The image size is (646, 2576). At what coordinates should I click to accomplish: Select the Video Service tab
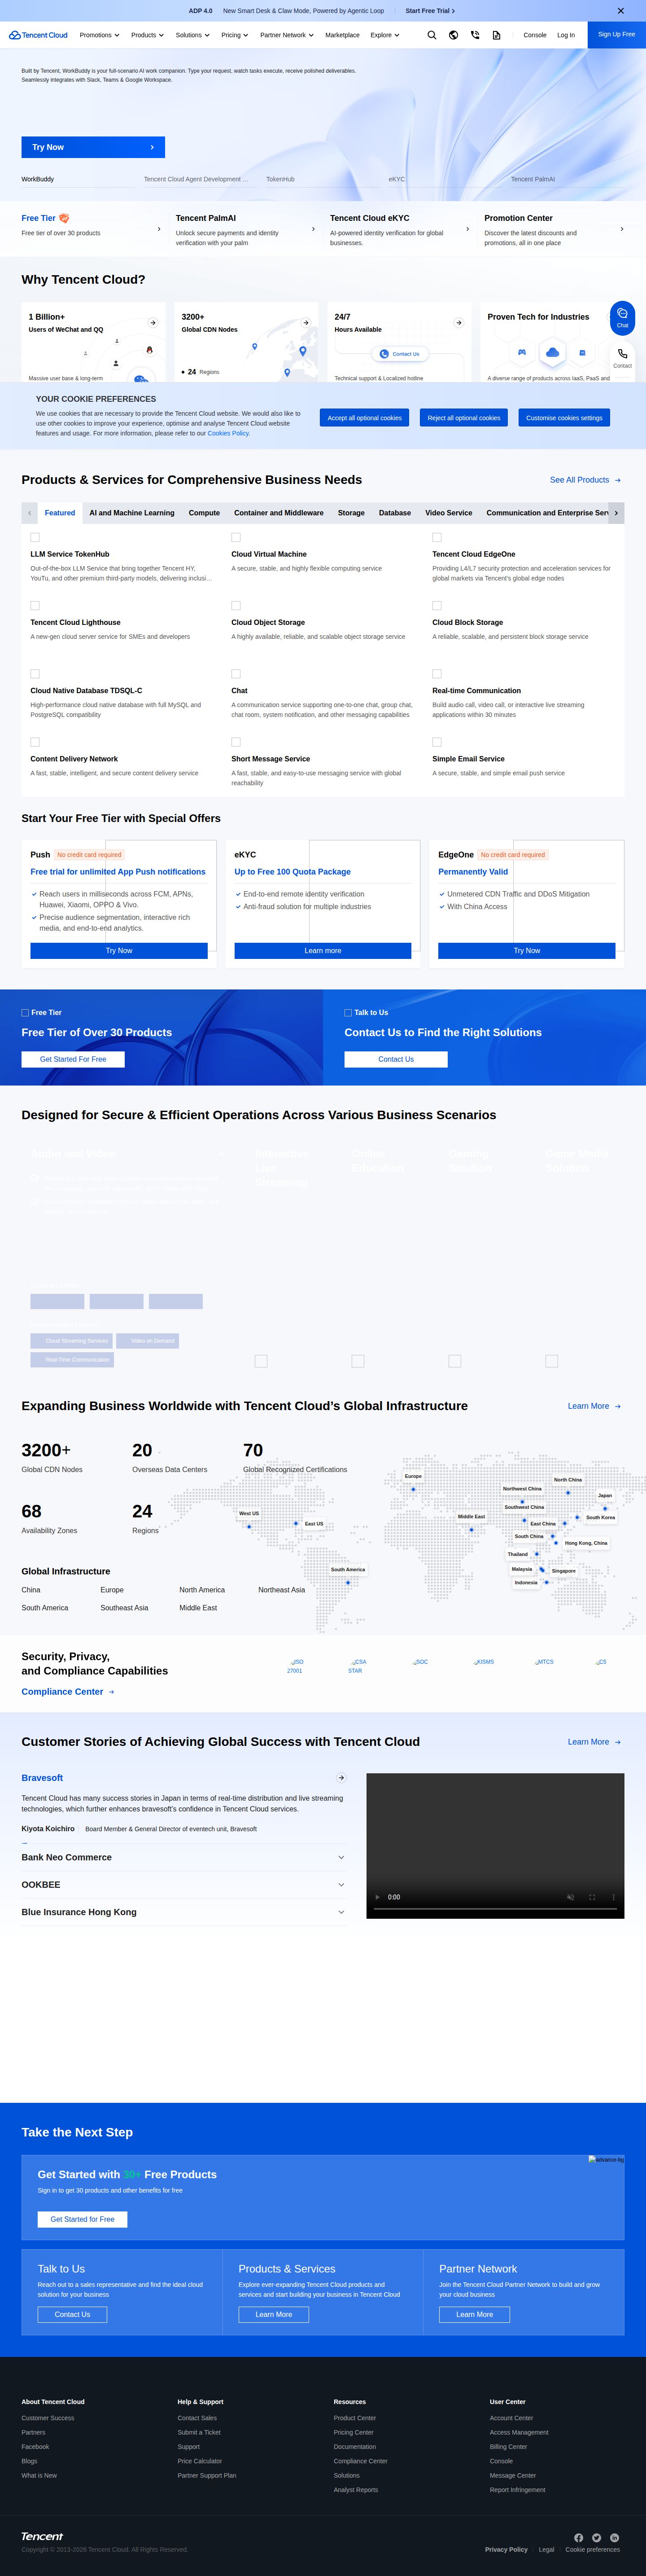point(449,513)
